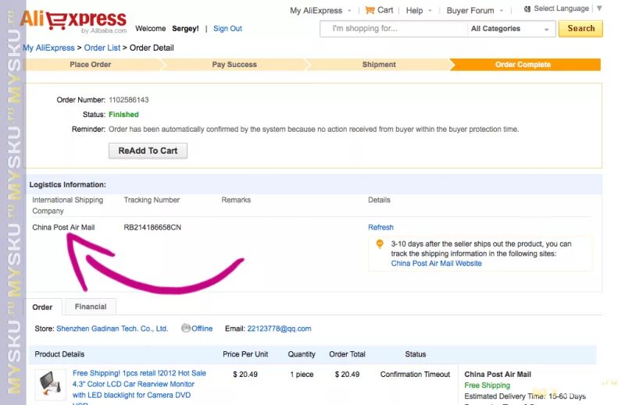625x405 pixels.
Task: Click tracking number RB214186658CN
Action: point(152,227)
